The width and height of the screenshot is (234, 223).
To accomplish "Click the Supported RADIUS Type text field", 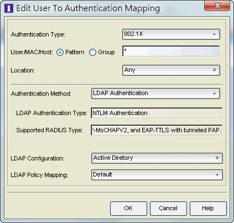I will click(x=157, y=130).
